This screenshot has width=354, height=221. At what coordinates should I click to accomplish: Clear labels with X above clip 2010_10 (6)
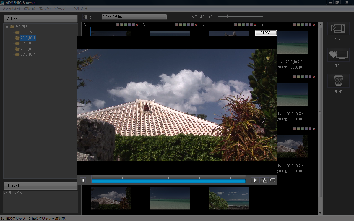[314, 129]
